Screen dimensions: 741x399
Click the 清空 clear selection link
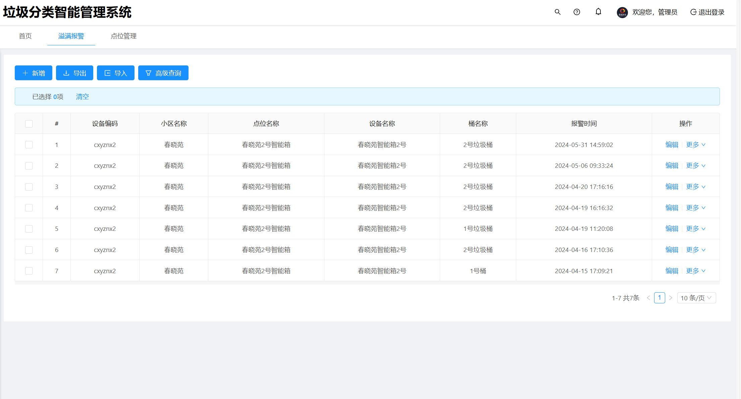(82, 97)
